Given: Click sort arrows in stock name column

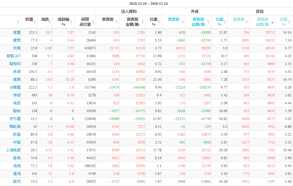Looking at the screenshot, I should (18, 22).
